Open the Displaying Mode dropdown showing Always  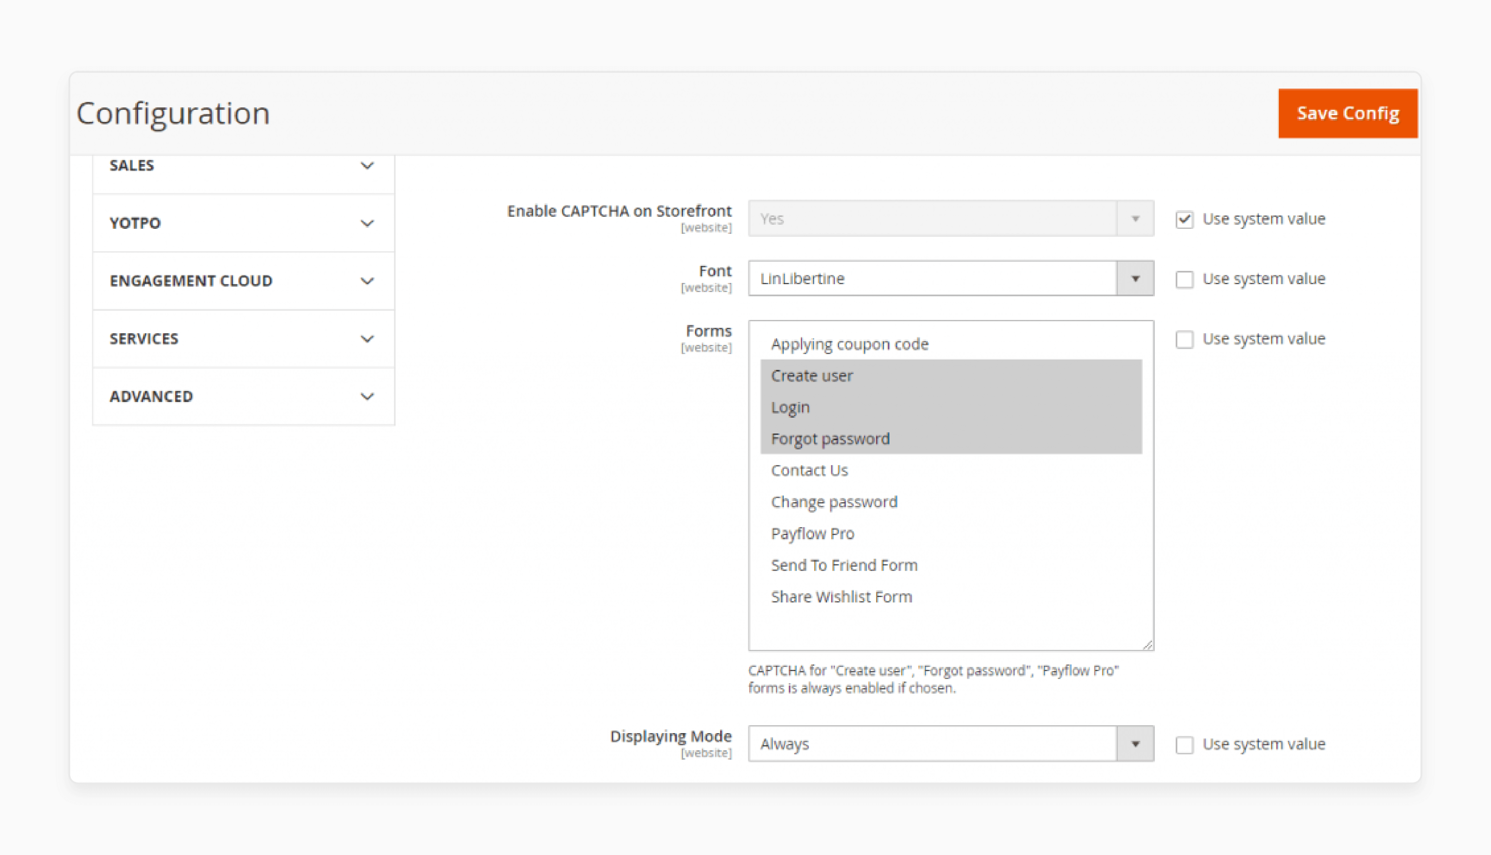click(951, 744)
